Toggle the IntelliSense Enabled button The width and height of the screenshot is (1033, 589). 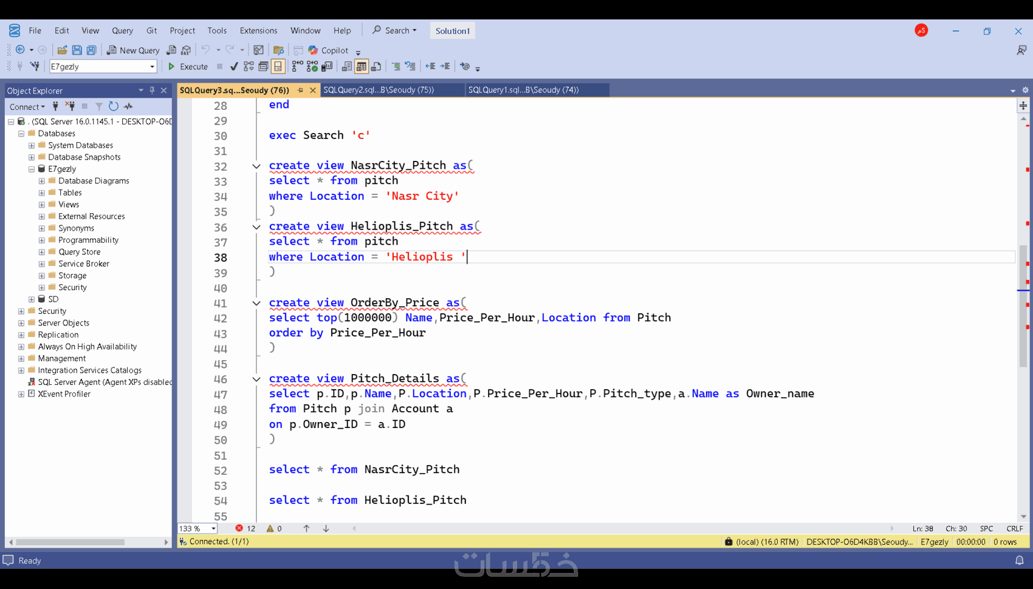coord(278,66)
